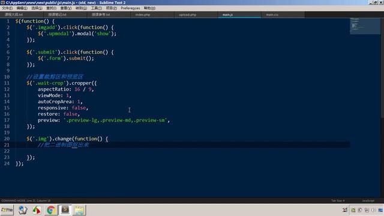Switch to the index.php tab
Image resolution: width=384 pixels, height=216 pixels.
pyautogui.click(x=153, y=14)
